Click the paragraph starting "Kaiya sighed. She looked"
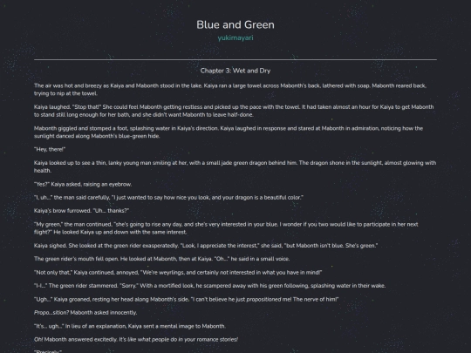This screenshot has height=353, width=471. [206, 246]
